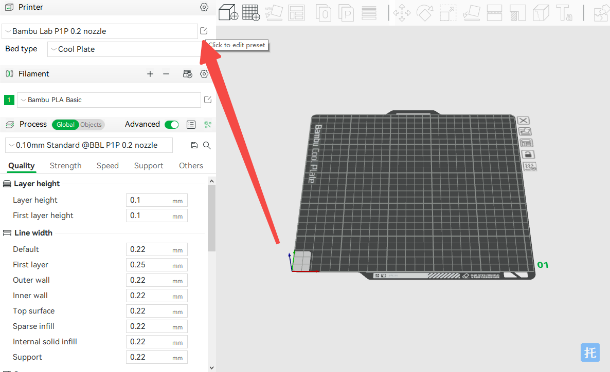Open the Seam painting tool
Screen dimensions: 610x372
point(541,13)
